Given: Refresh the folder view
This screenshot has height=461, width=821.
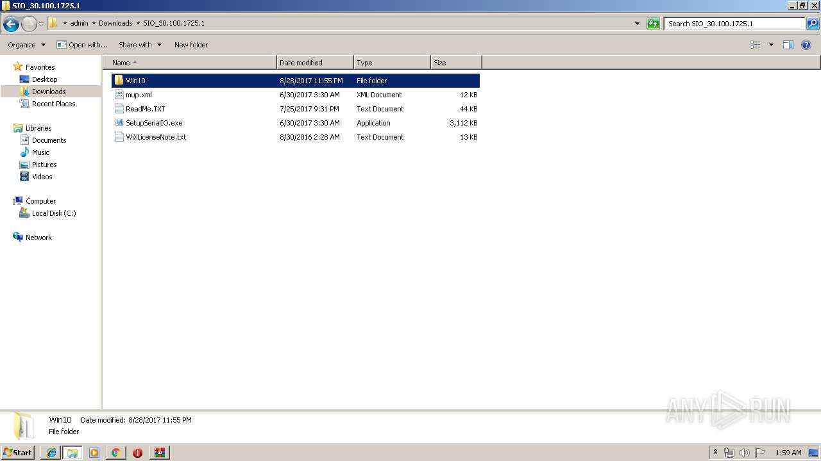Looking at the screenshot, I should point(653,24).
